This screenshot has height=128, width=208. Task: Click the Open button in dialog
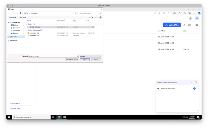85,60
